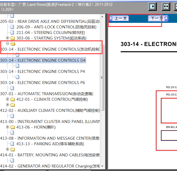Screen dimensions: 177x171
Task: Click the document icon beside 211-04 Steering Column
Action: click(12, 33)
